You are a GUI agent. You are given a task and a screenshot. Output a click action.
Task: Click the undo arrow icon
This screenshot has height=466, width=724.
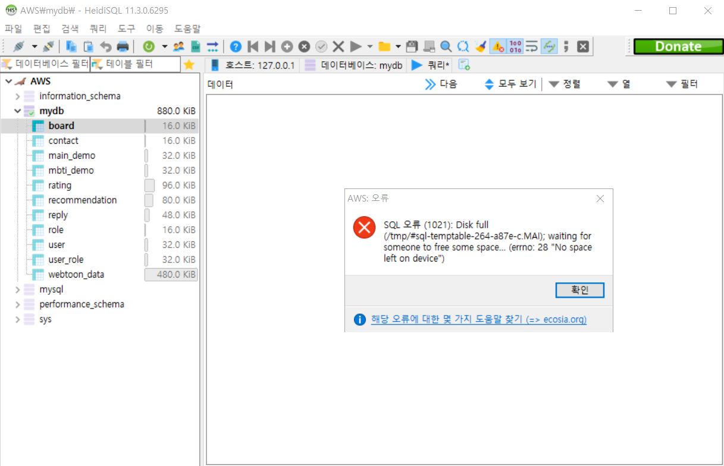point(106,46)
